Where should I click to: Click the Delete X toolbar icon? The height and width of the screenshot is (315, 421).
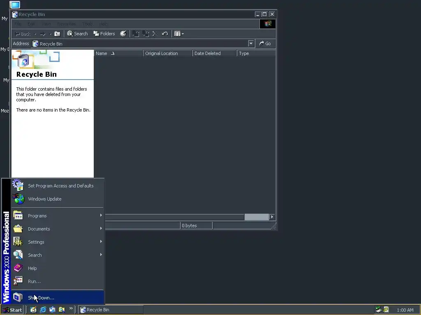pos(155,34)
